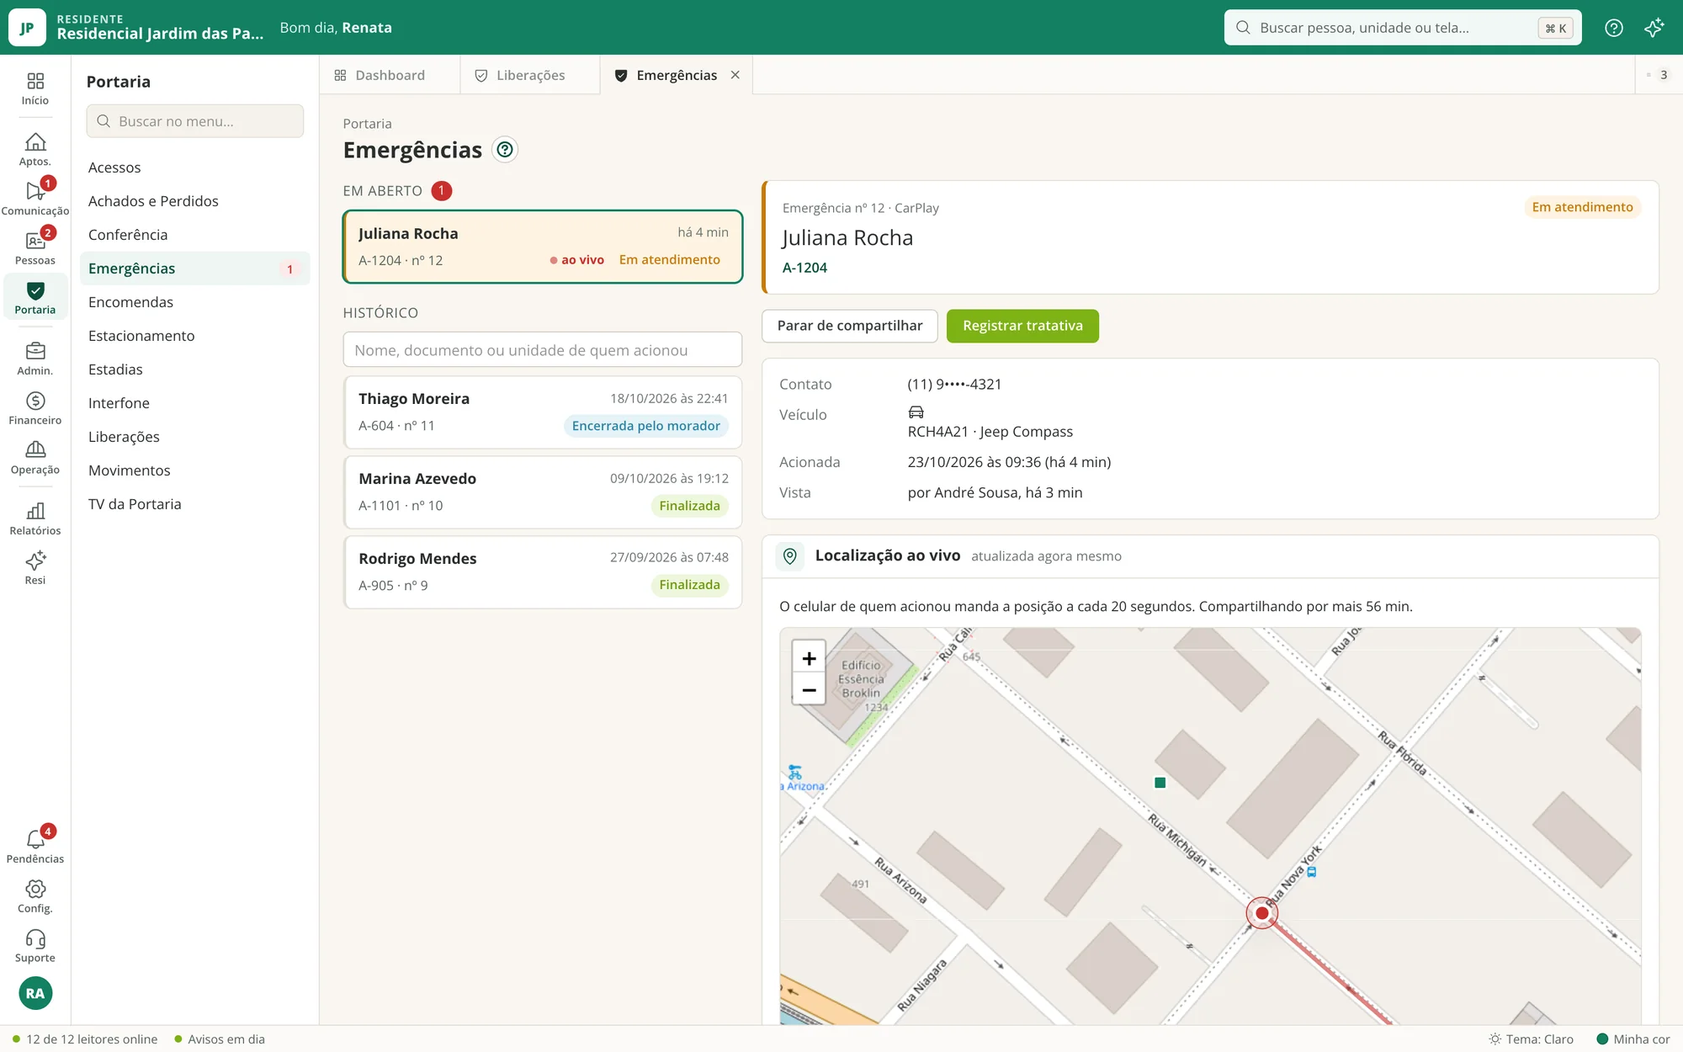Open the Admin. briefcase icon

click(x=35, y=359)
